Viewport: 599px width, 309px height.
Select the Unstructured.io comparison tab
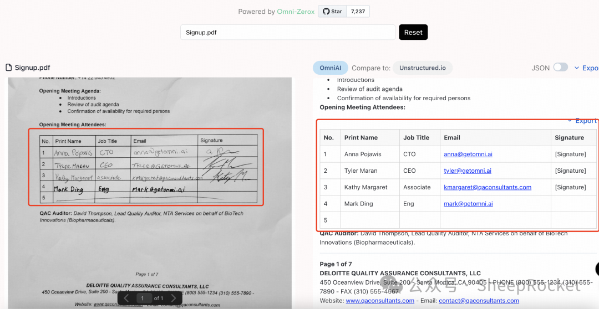point(423,68)
